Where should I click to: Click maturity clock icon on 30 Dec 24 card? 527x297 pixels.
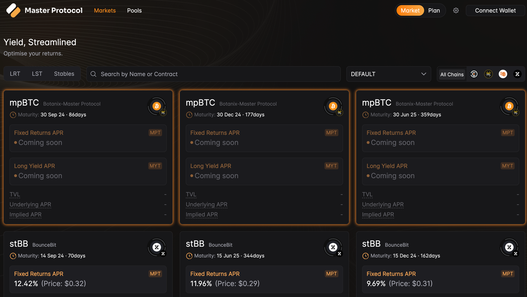click(189, 115)
